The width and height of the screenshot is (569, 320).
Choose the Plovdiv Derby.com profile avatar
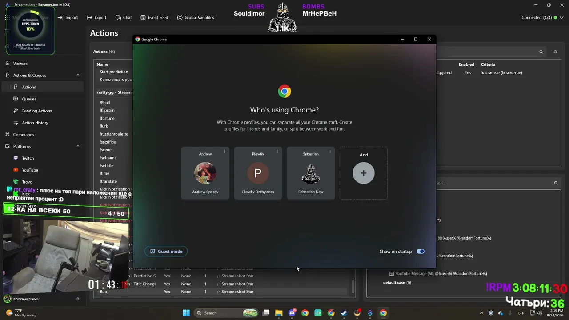tap(258, 173)
